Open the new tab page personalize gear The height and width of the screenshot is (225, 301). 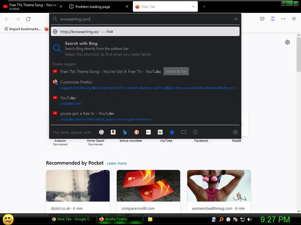coord(287,42)
